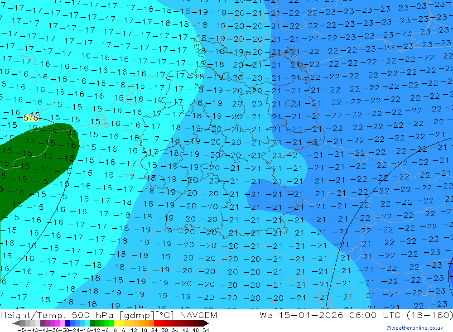The width and height of the screenshot is (453, 332).
Task: Pick the bright red legend swatch
Action: tap(156, 323)
